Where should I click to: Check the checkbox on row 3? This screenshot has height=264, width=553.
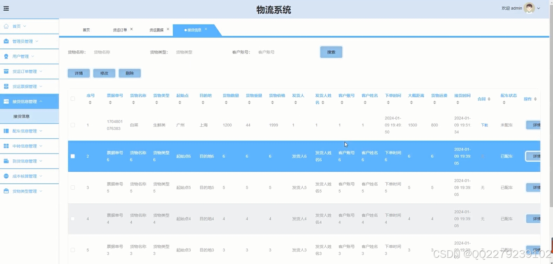click(x=73, y=187)
